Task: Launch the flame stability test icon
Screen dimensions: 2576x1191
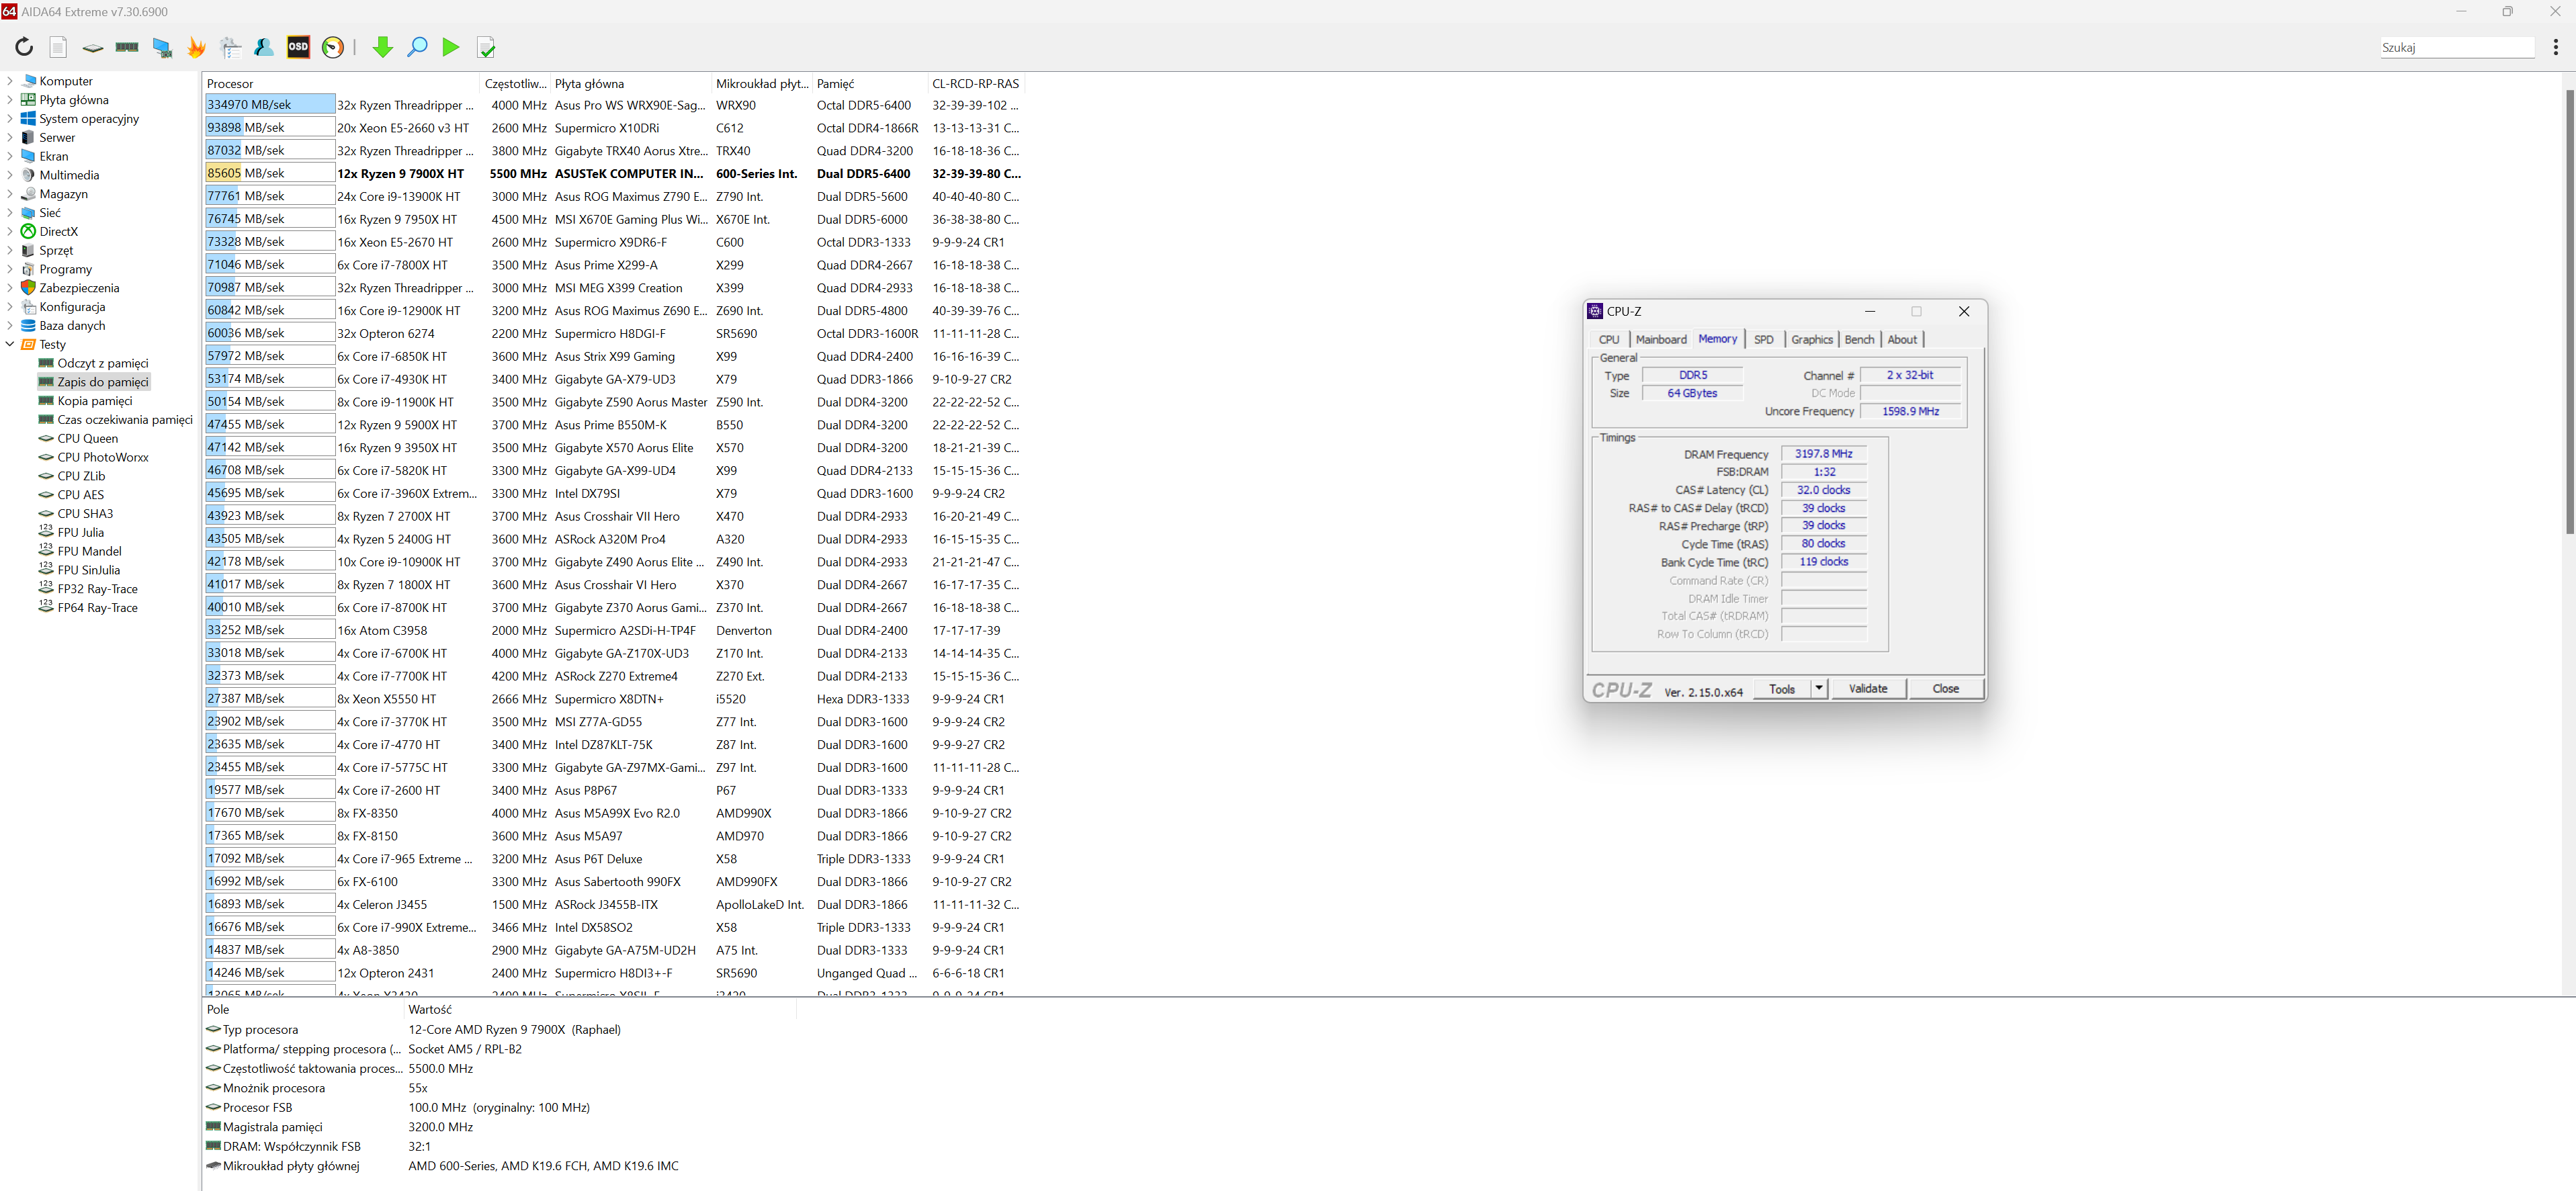Action: 196,47
